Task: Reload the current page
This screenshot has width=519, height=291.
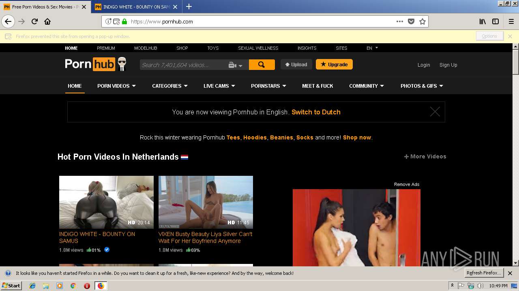Action: [34, 21]
